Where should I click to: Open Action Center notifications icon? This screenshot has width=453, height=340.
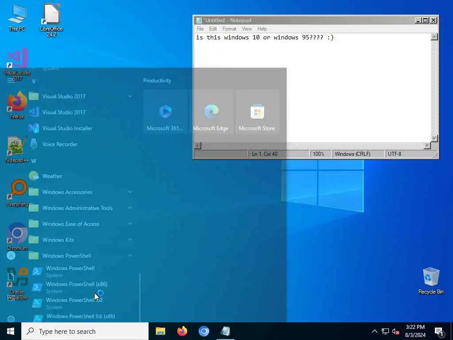[x=439, y=331]
